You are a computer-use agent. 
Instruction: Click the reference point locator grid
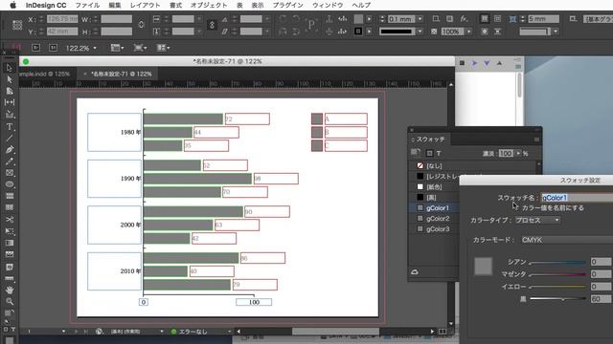click(x=17, y=25)
